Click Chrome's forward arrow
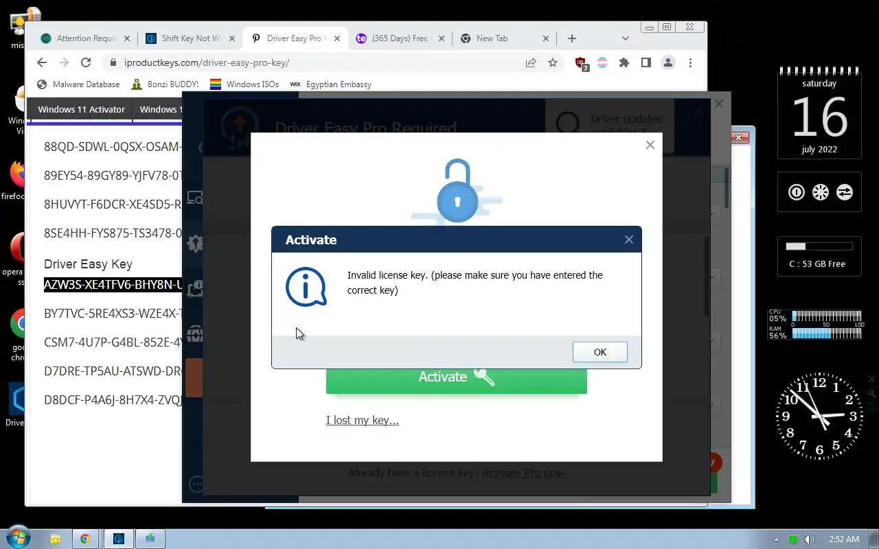This screenshot has width=879, height=549. 64,62
